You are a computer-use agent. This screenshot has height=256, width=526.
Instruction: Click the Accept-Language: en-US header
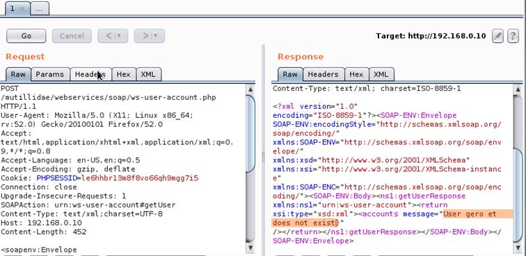70,160
